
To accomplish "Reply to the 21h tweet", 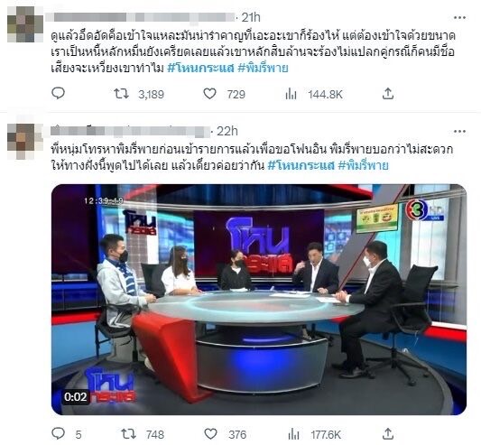I will click(x=58, y=93).
